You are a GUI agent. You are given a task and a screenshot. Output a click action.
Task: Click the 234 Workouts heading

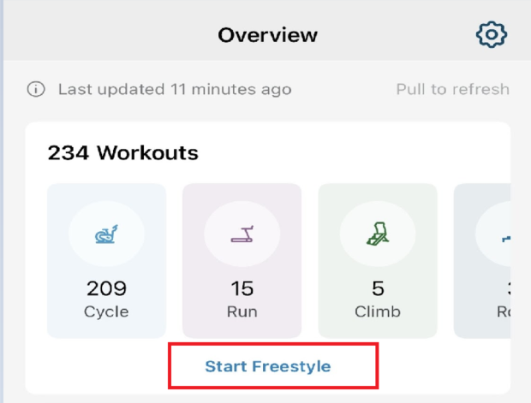pos(123,153)
